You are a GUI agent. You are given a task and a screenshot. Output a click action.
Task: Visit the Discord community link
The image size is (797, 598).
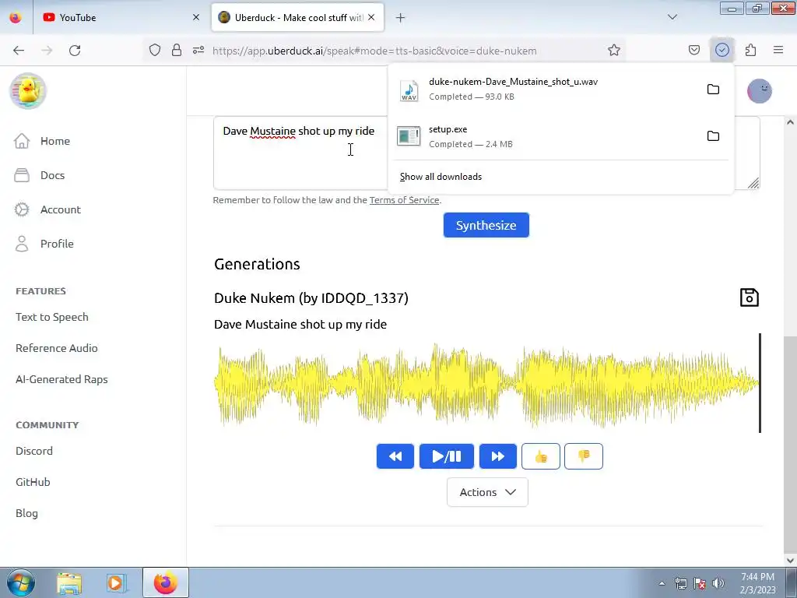(34, 451)
